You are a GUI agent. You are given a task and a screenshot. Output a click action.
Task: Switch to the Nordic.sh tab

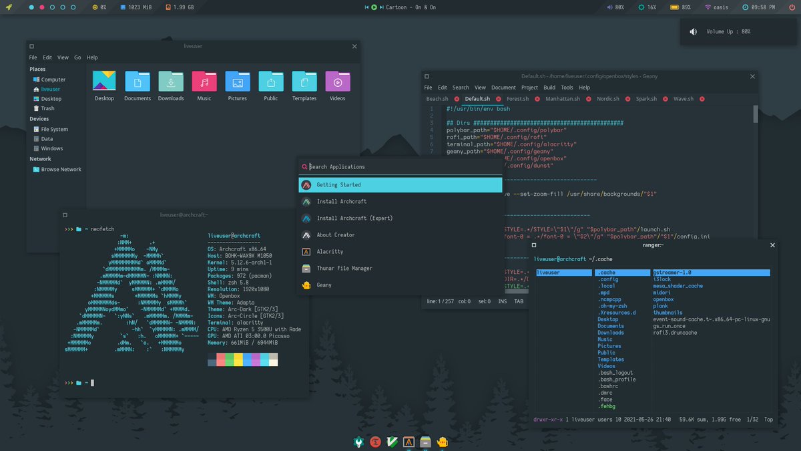[x=608, y=99]
